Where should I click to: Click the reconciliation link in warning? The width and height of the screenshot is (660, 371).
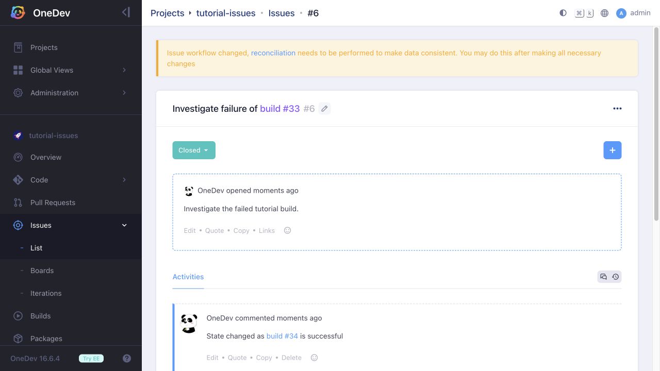pos(273,53)
